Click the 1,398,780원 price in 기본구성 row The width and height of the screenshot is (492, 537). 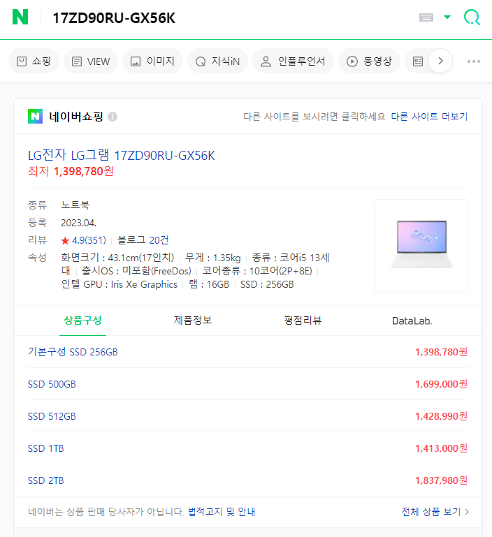[441, 352]
